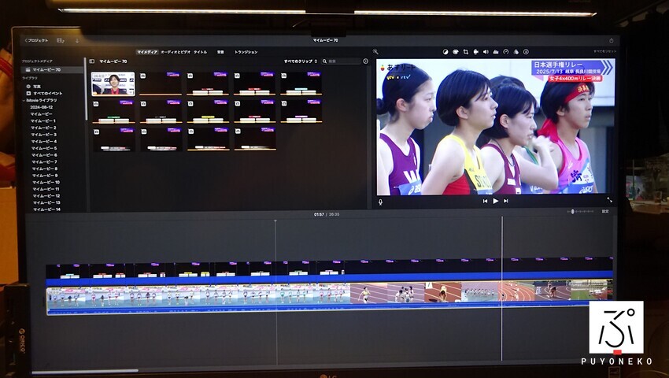
Task: Select the blue audio bar in timeline
Action: (x=329, y=276)
